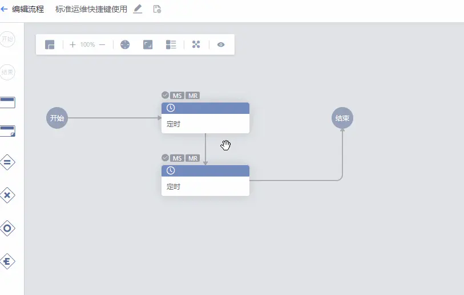Toggle the eye preview icon in the toolbar
Screen dimensions: 464x295
[221, 44]
